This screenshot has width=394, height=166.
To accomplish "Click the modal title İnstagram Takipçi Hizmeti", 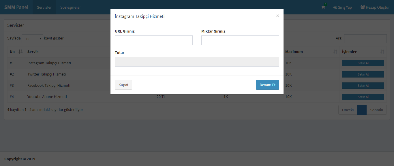I will coord(140,16).
